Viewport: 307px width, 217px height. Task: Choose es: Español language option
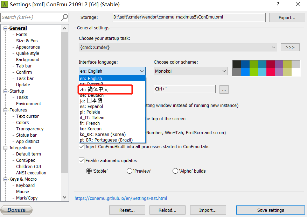pos(112,106)
